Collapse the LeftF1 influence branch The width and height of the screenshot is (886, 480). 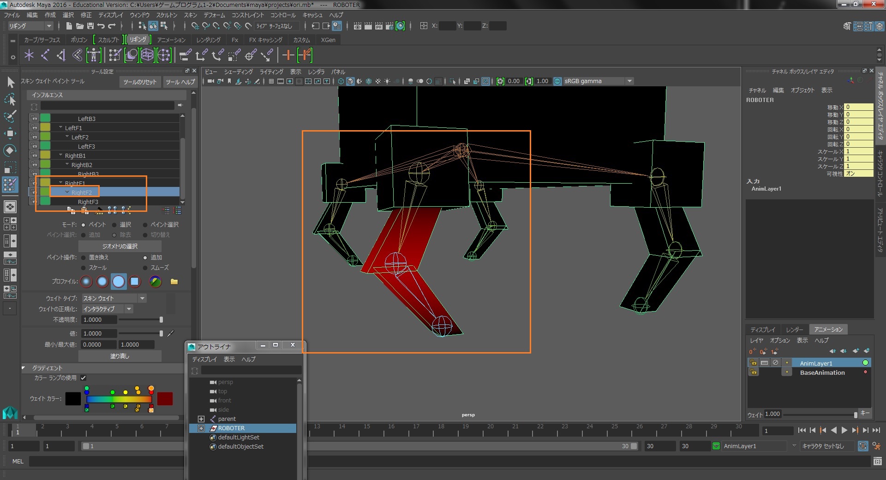coord(60,127)
